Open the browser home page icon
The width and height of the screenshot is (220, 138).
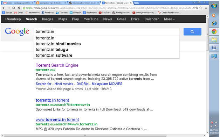coord(19,8)
